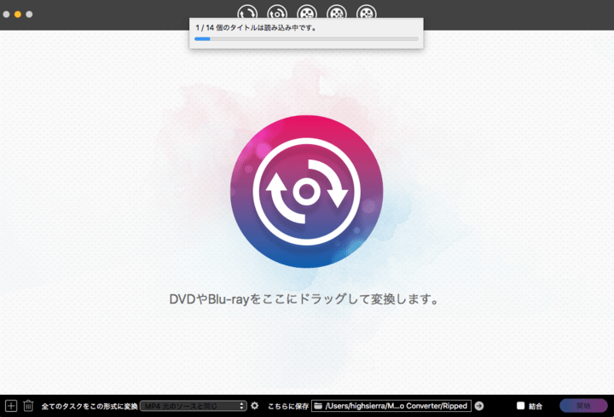Click the title loading progress bar

[x=306, y=38]
